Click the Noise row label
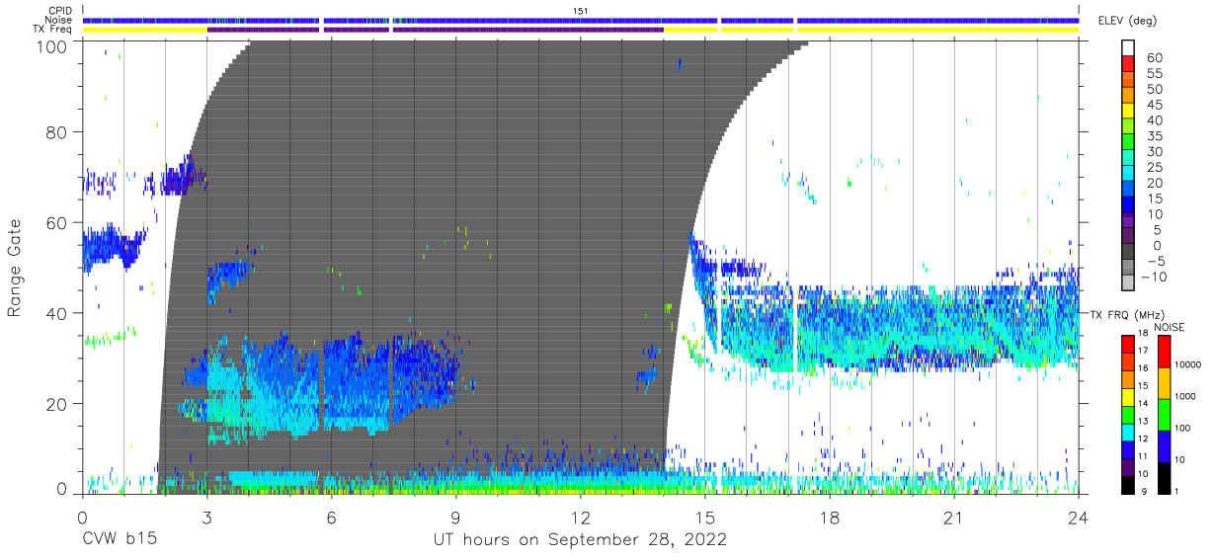 coord(58,20)
